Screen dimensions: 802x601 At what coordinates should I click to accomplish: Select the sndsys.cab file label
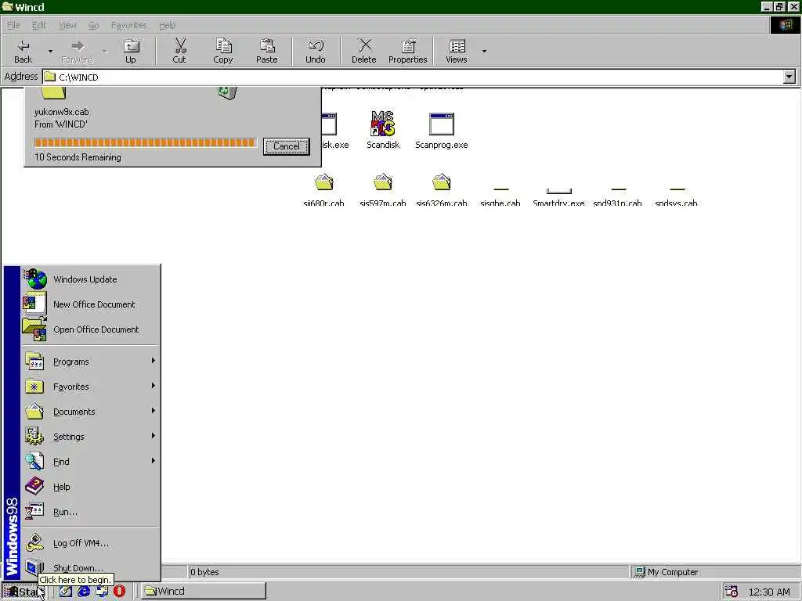click(676, 203)
